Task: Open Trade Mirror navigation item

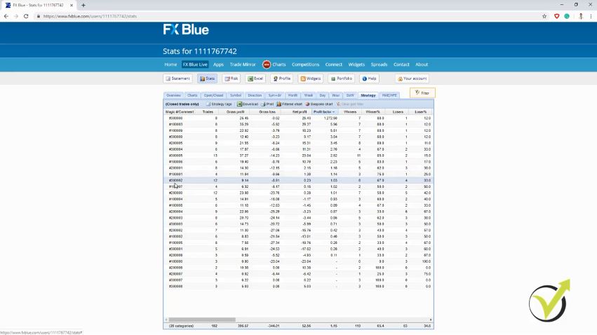Action: (243, 64)
